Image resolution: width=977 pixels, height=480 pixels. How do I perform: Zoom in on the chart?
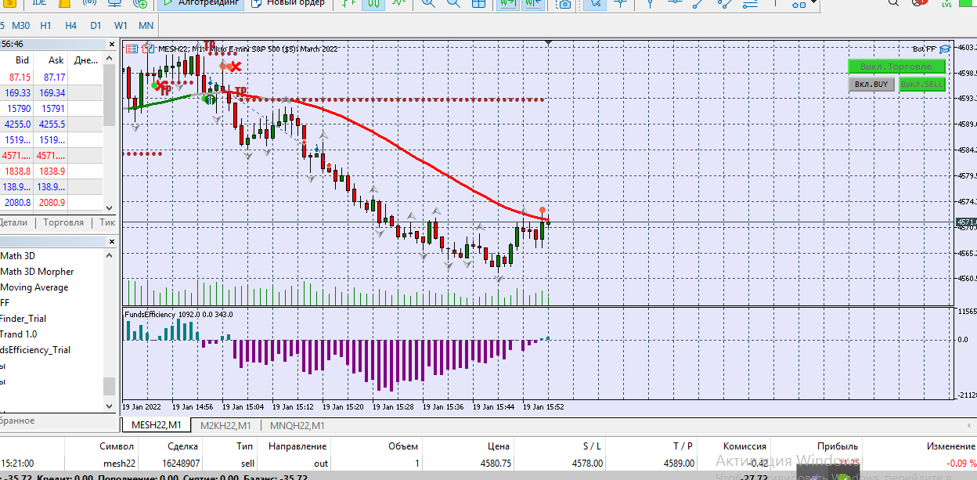tap(428, 5)
